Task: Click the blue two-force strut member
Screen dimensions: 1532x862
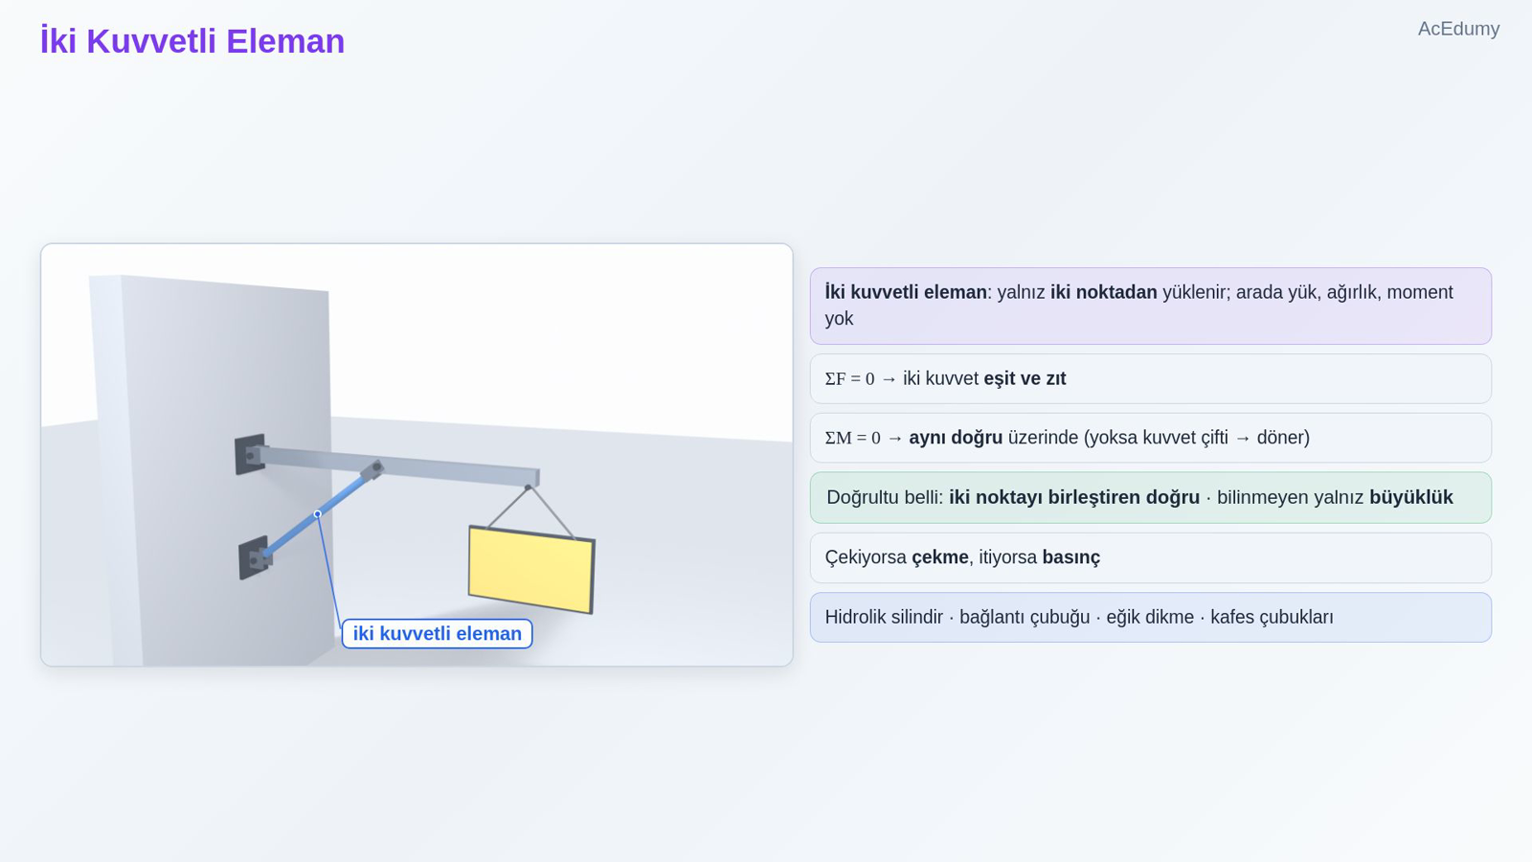Action: (x=316, y=514)
